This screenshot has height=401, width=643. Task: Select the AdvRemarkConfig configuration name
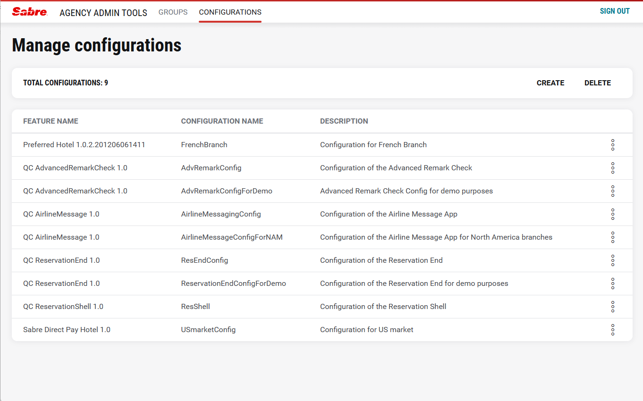coord(212,168)
